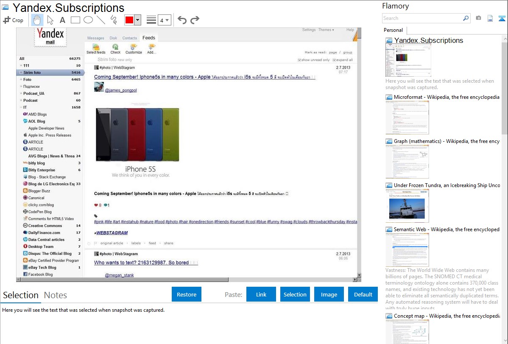
Task: Select the straight line tool
Action: (101, 20)
